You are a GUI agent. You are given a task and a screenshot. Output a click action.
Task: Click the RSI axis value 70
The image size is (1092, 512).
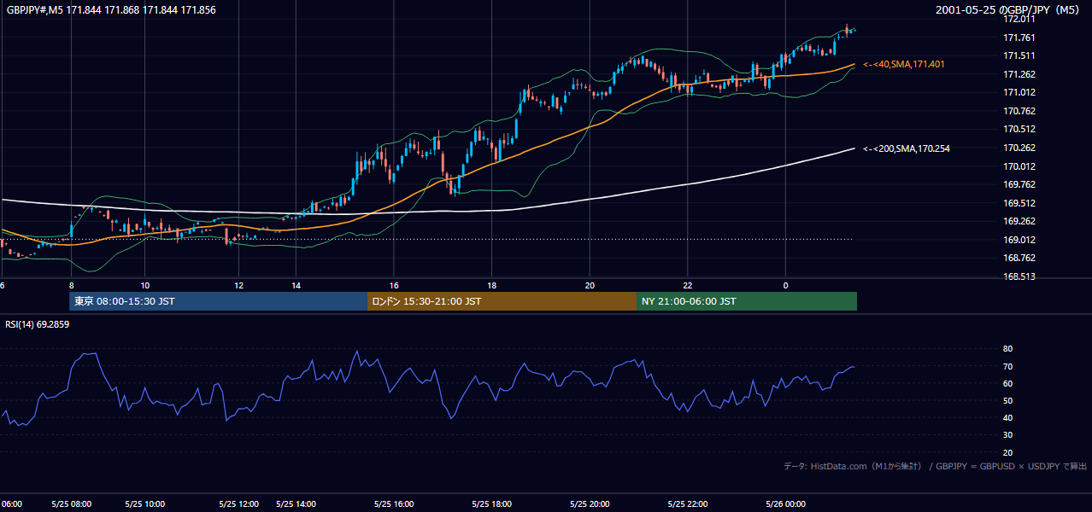coord(1007,366)
